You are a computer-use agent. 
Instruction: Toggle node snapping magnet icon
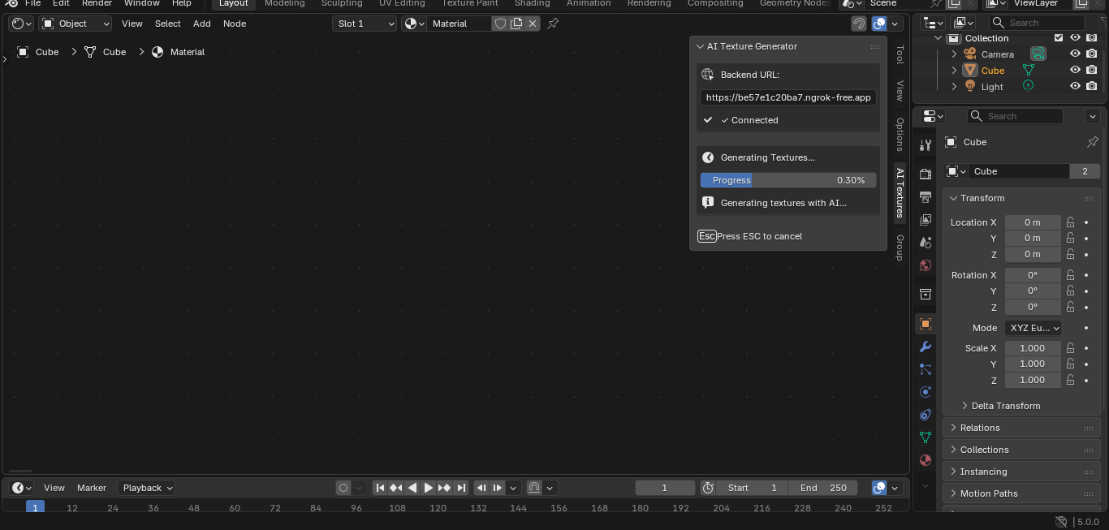click(x=859, y=24)
